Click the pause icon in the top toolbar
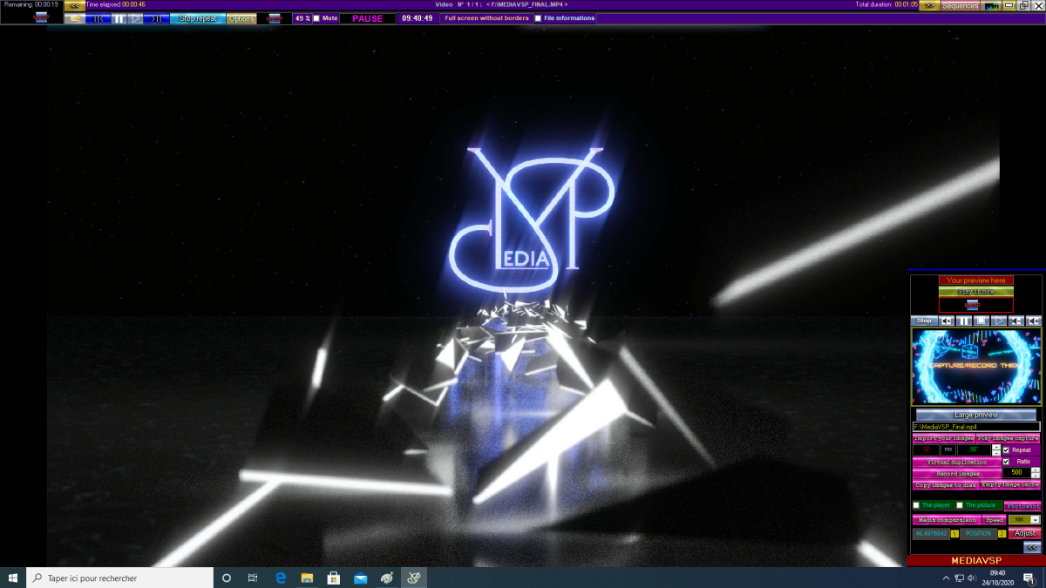 click(x=118, y=18)
